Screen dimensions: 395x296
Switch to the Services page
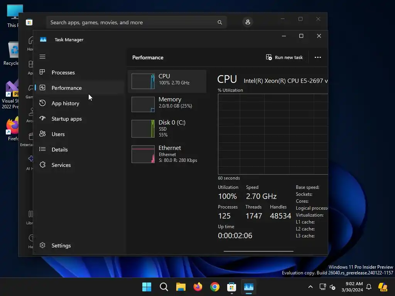click(79, 165)
